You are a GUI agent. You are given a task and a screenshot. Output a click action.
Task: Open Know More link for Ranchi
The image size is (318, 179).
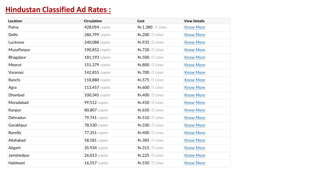tap(194, 80)
